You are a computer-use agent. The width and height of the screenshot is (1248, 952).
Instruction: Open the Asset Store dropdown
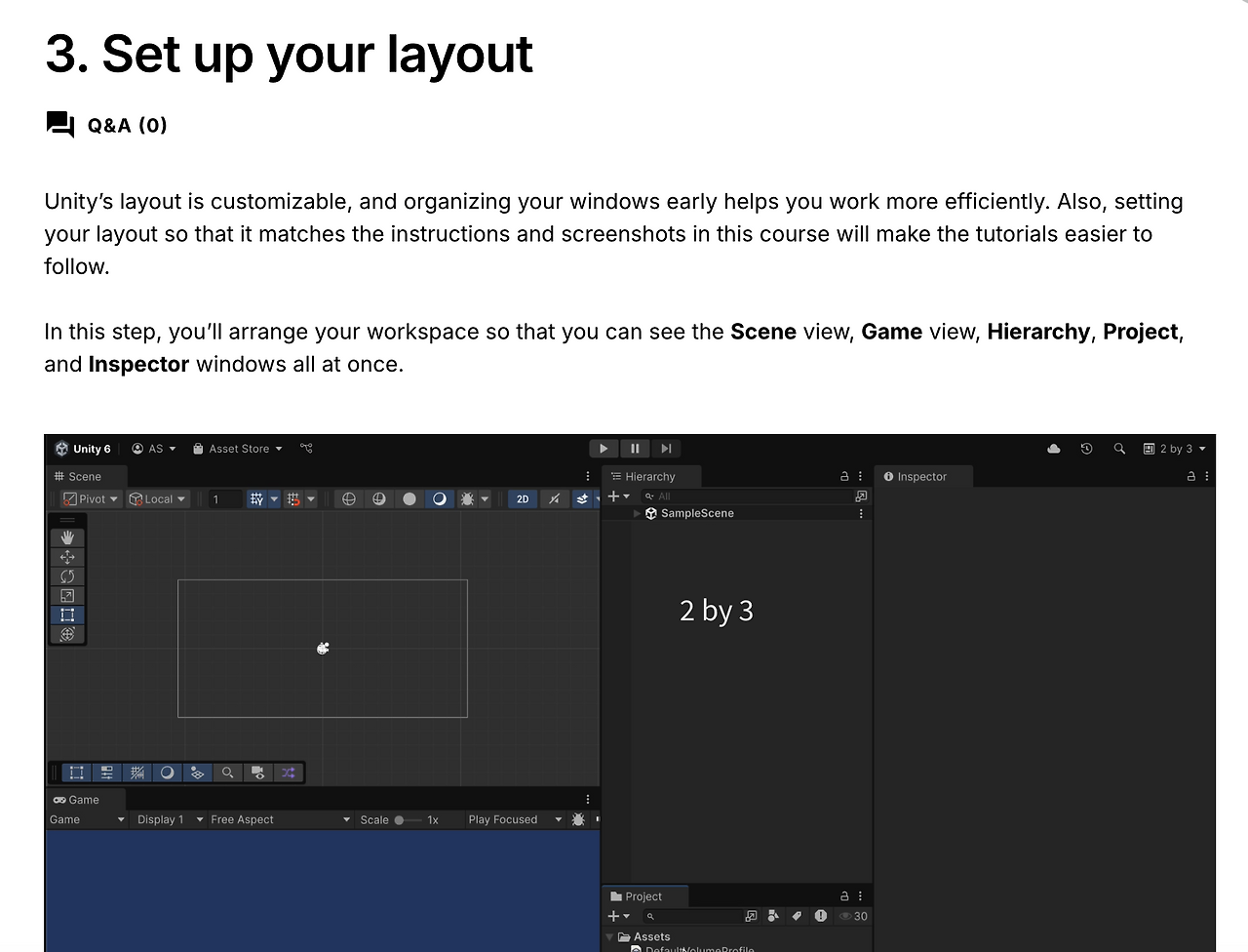point(238,449)
